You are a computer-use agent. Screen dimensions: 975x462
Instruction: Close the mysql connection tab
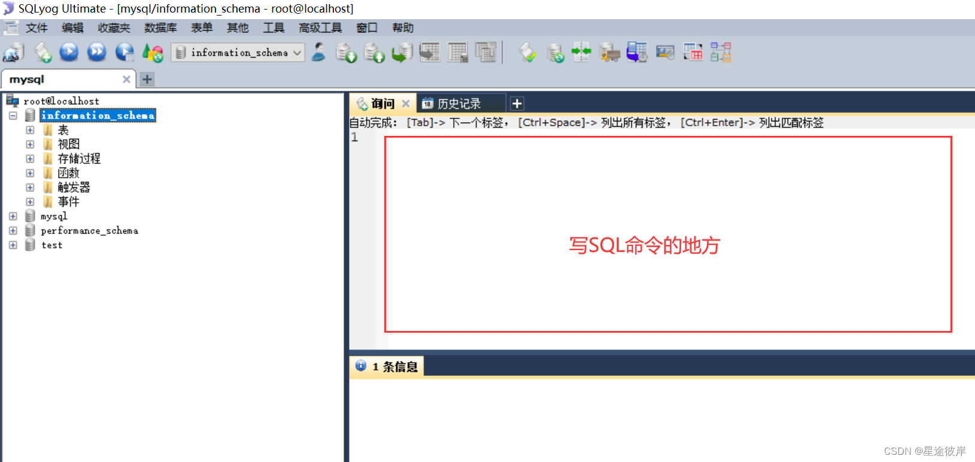pyautogui.click(x=126, y=79)
